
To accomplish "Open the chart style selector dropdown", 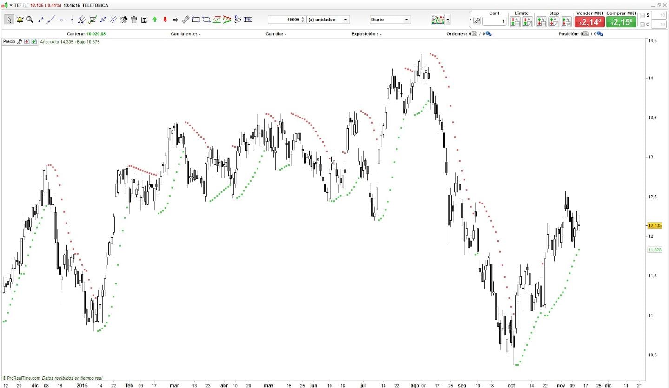I will 448,20.
